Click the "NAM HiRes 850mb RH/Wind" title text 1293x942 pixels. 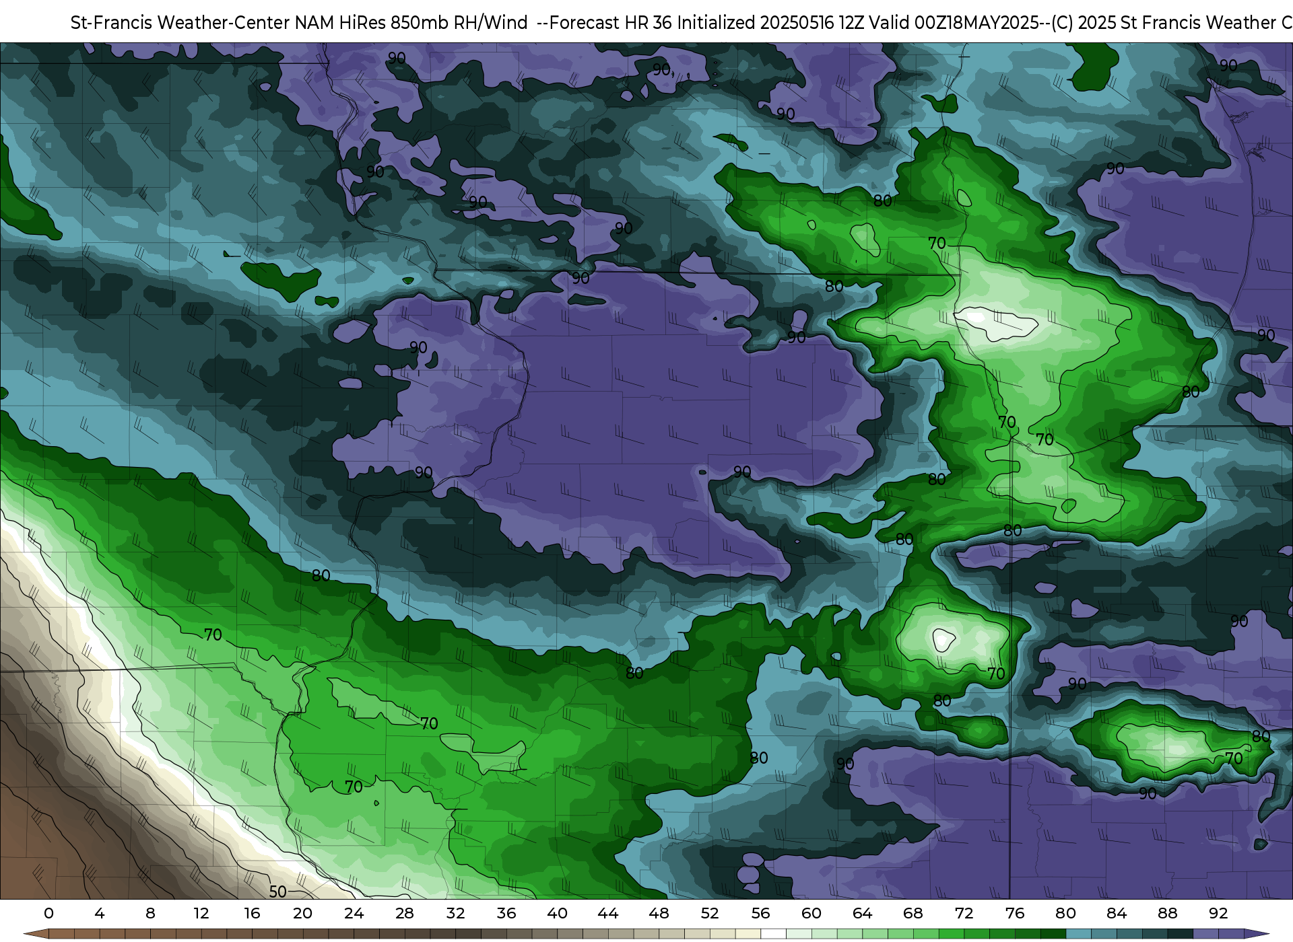tap(411, 23)
